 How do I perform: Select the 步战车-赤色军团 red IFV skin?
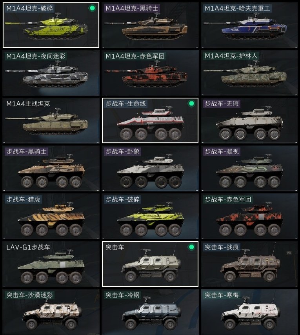coord(249,216)
